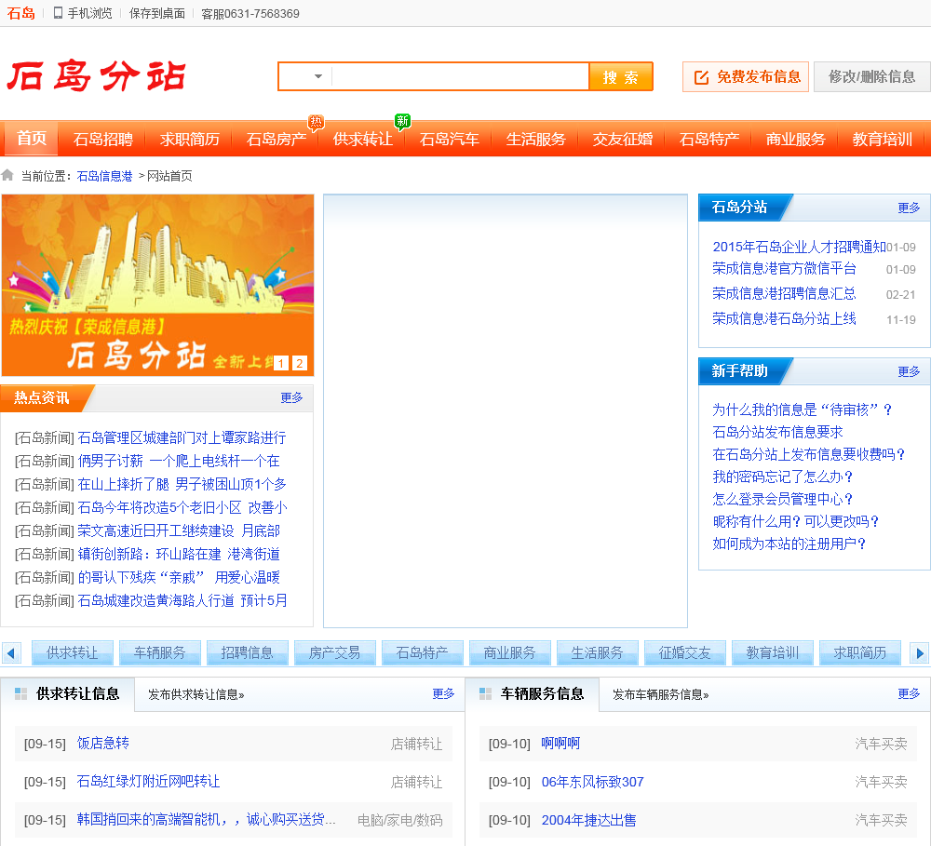Click the 免费发布信息 button
Viewport: 931px width, 846px height.
(746, 76)
